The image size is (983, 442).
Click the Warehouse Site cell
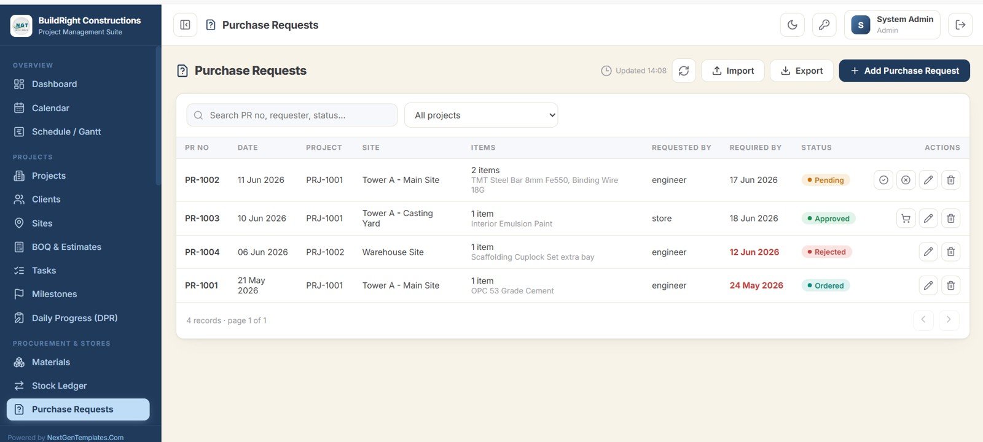[393, 252]
